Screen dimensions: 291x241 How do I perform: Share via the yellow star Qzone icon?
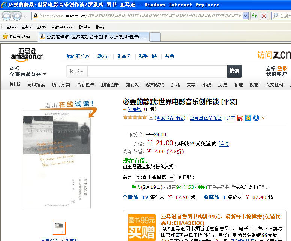(x=248, y=118)
